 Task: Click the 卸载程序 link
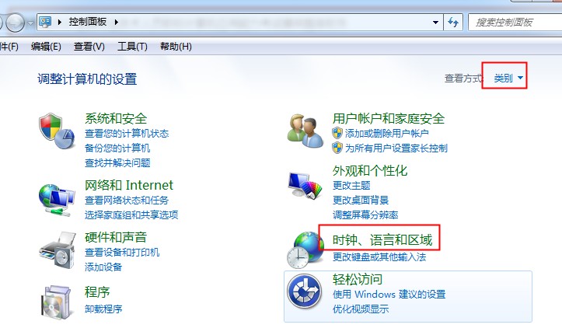[x=103, y=309]
